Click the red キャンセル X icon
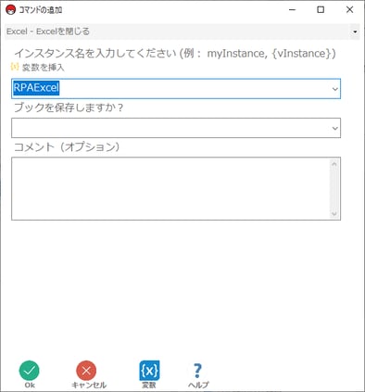The width and height of the screenshot is (365, 392). [x=86, y=371]
